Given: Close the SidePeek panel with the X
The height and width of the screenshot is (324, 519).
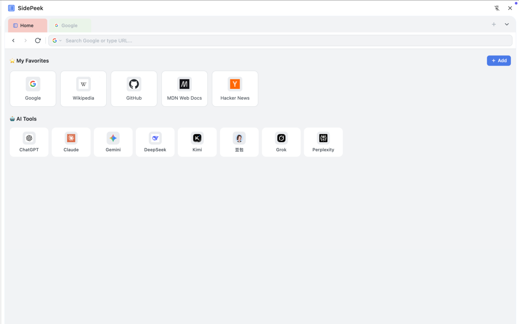Looking at the screenshot, I should pyautogui.click(x=510, y=8).
